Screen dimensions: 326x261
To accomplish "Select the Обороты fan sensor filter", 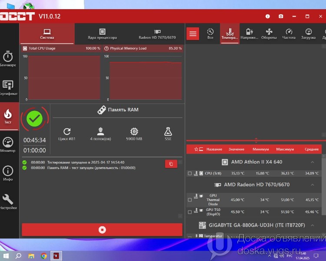I will tap(269, 34).
